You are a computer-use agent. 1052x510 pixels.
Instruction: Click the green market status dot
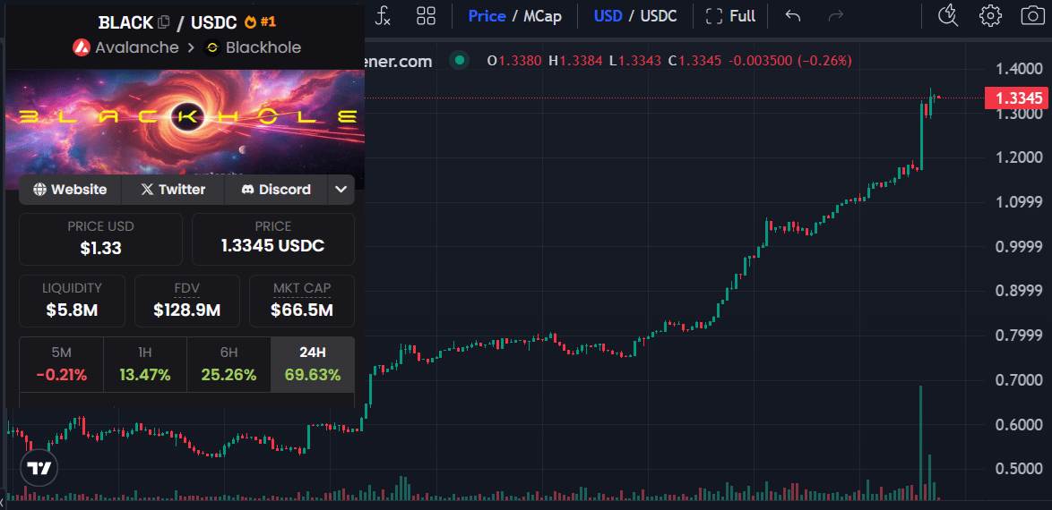coord(459,61)
